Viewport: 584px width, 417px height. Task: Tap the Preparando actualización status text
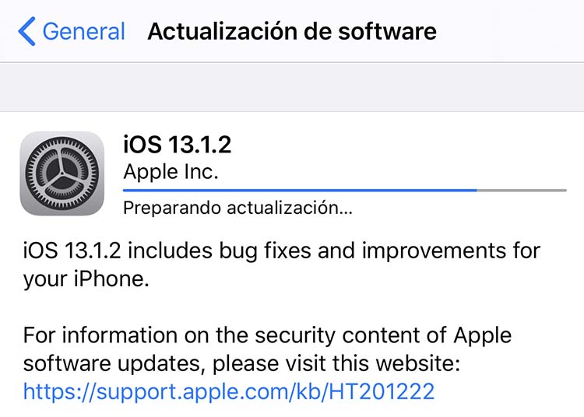pyautogui.click(x=237, y=208)
